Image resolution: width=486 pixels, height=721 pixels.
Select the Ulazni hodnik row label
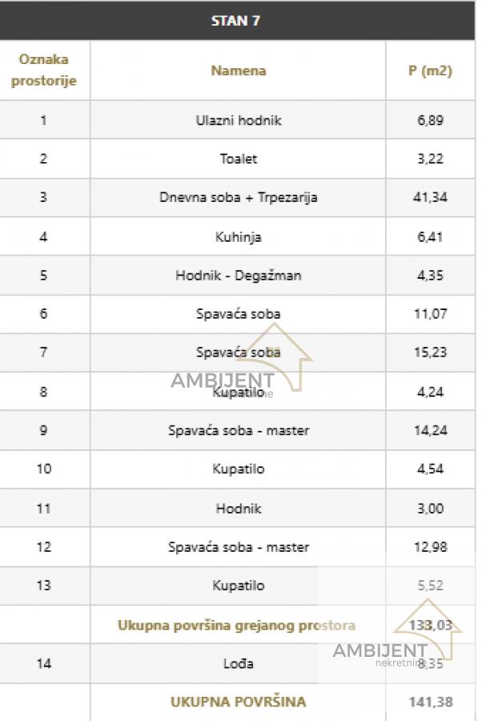239,120
